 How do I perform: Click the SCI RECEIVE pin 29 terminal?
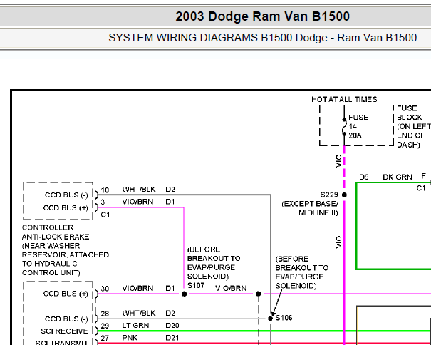pyautogui.click(x=96, y=331)
